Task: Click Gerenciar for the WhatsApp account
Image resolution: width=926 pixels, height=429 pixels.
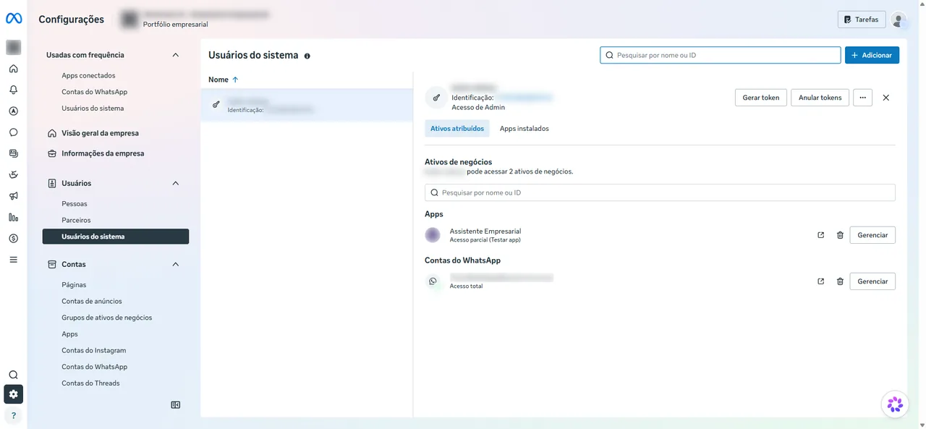Action: pyautogui.click(x=872, y=281)
